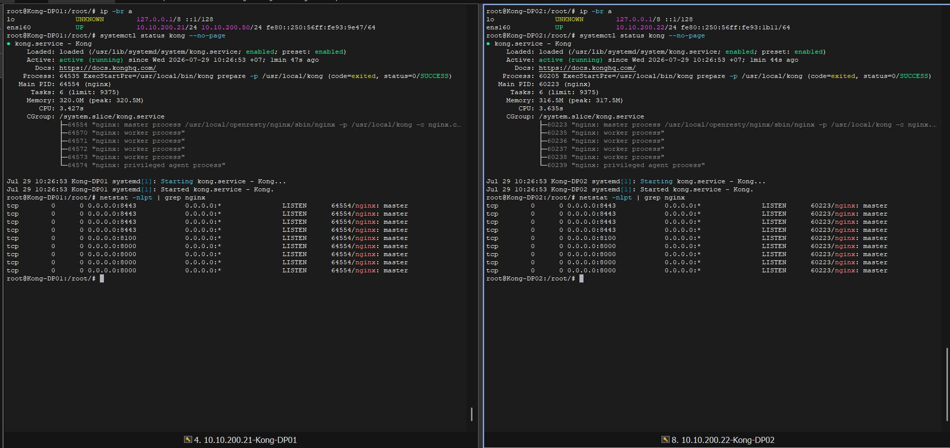The image size is (950, 448).
Task: Place cursor at the Kong-DP01 last prompt
Action: coord(102,278)
